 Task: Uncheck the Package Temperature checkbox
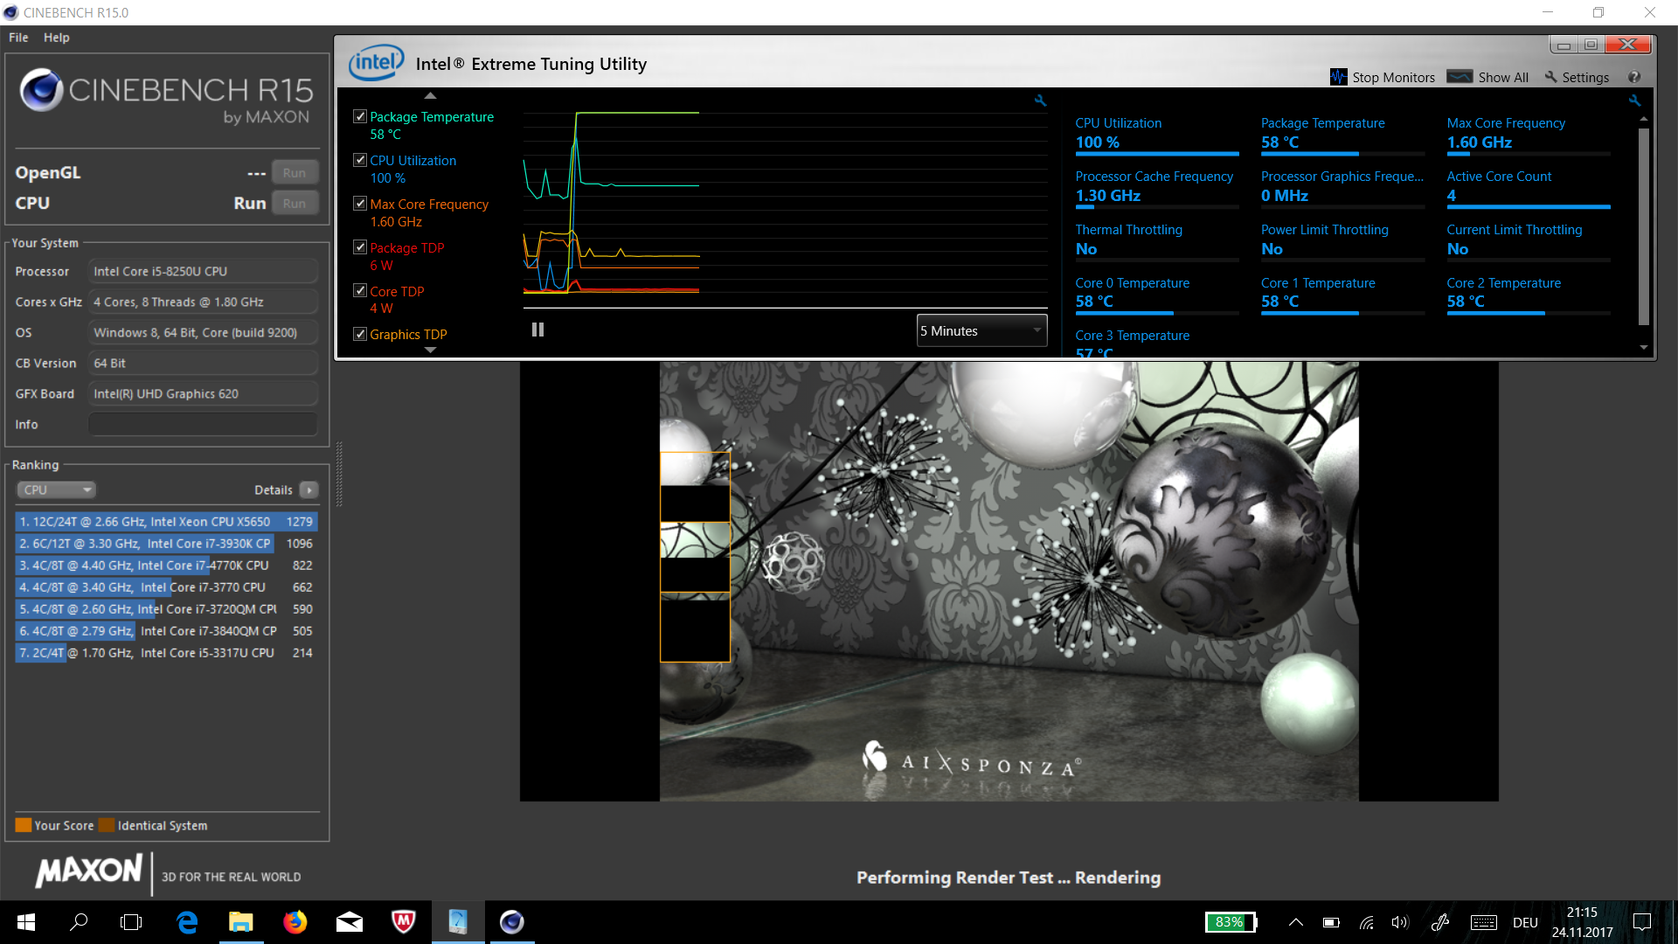(359, 116)
